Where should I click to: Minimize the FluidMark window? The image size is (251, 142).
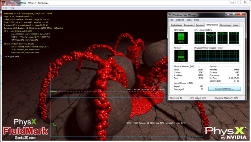(232, 2)
